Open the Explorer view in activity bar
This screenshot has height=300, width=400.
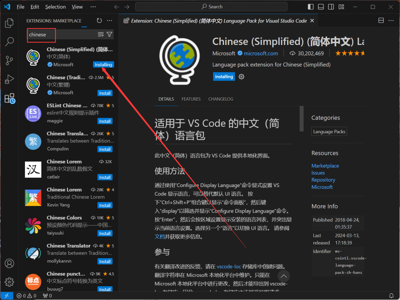click(x=9, y=23)
